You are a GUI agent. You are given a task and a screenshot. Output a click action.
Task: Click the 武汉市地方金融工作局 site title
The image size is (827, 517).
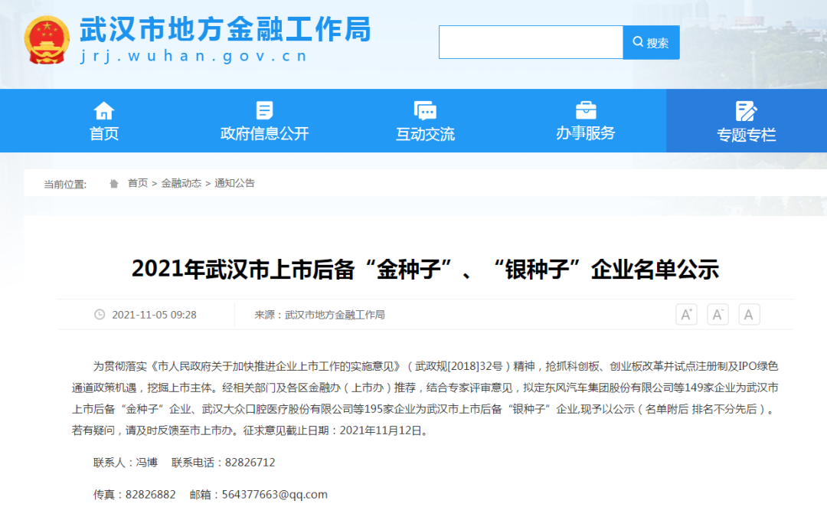tap(225, 29)
